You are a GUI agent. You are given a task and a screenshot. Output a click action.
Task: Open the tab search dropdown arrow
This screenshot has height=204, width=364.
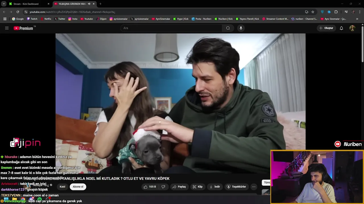click(x=4, y=4)
